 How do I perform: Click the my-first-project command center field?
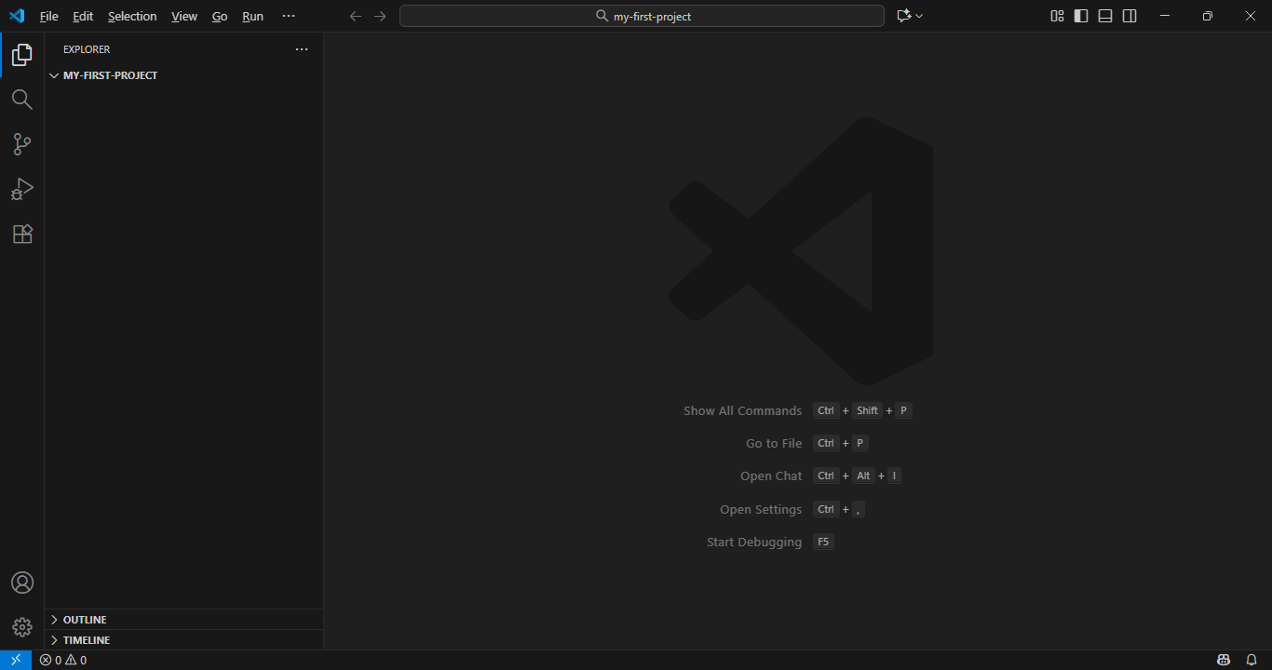pyautogui.click(x=642, y=15)
